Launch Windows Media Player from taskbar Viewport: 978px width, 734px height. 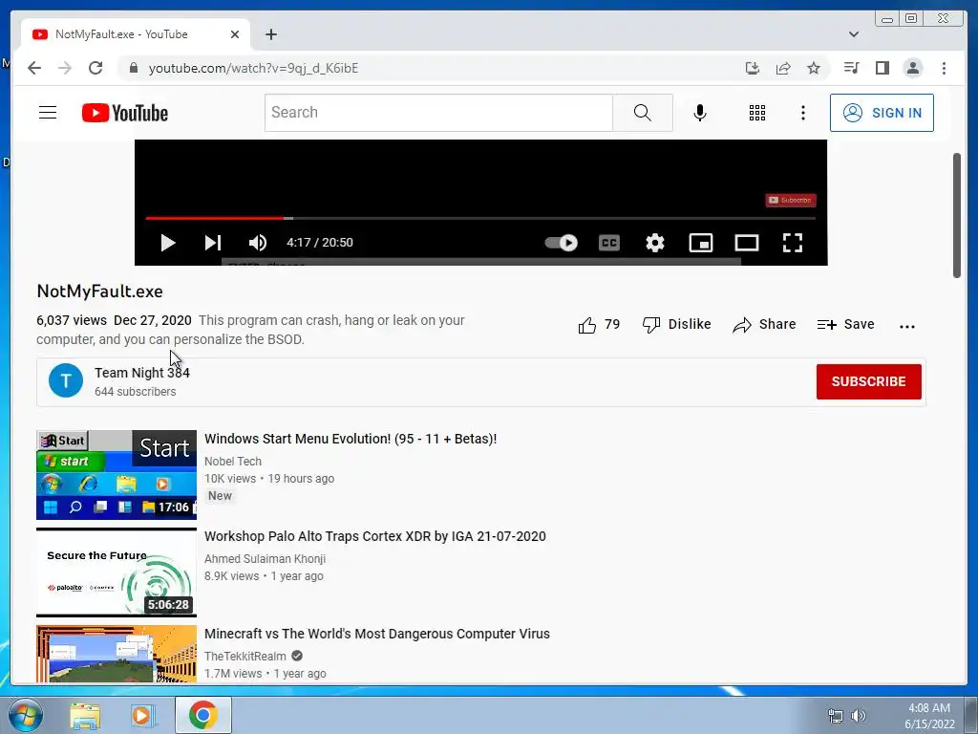point(143,716)
